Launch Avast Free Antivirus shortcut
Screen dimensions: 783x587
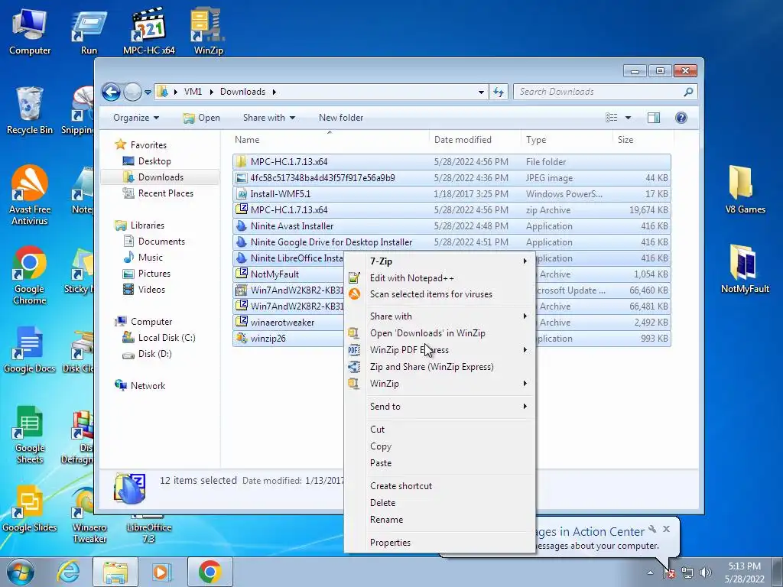[x=30, y=196]
